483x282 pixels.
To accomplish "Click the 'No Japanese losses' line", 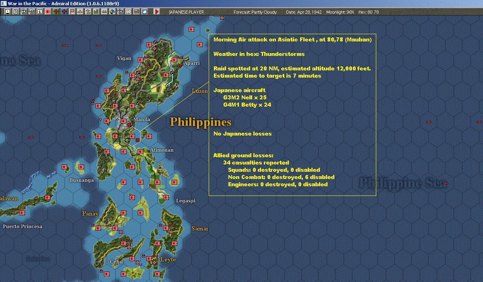I will [x=243, y=134].
